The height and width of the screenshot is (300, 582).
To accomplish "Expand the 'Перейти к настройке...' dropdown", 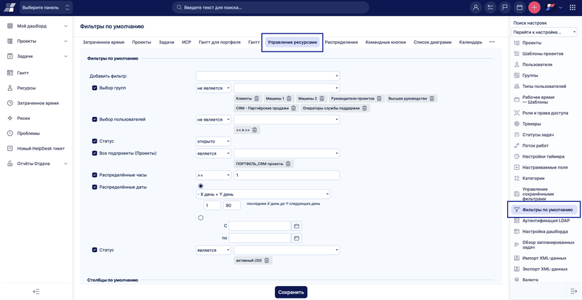I will coord(545,32).
